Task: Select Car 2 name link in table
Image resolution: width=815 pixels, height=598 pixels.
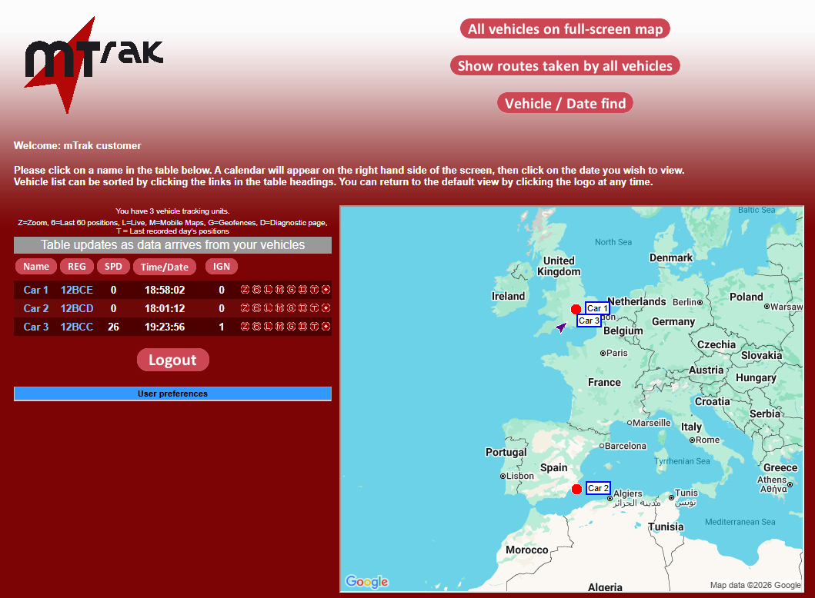Action: point(36,308)
